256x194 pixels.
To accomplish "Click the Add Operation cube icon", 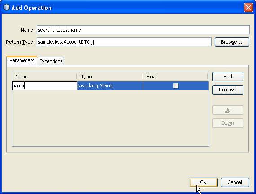I will (6, 7).
